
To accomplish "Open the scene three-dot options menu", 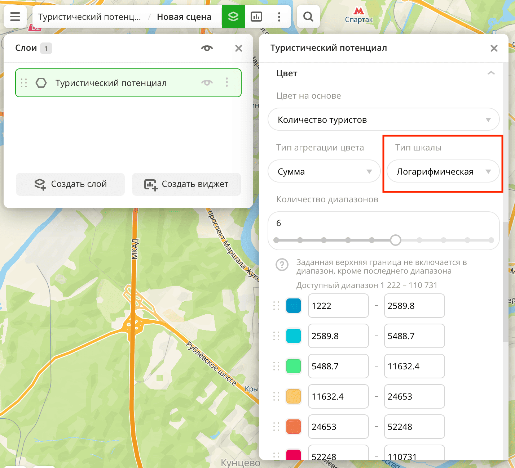I will click(279, 17).
